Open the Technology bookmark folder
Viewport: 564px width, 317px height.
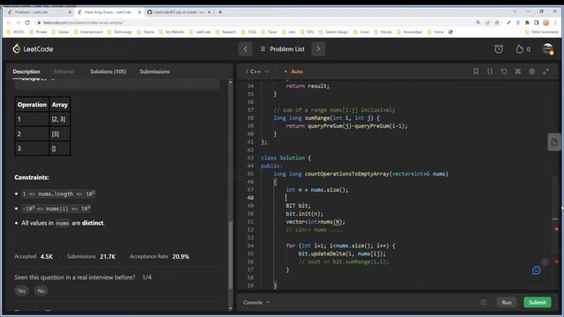120,32
